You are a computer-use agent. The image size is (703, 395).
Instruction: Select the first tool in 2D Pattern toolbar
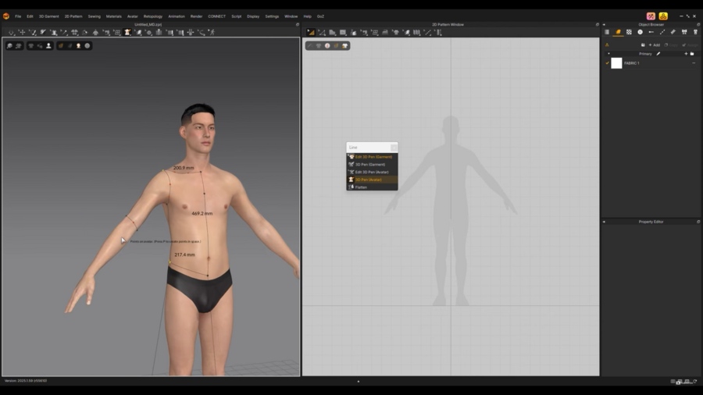click(311, 32)
